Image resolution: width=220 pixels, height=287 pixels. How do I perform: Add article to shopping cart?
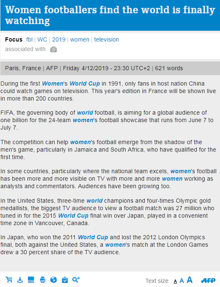click(9, 280)
